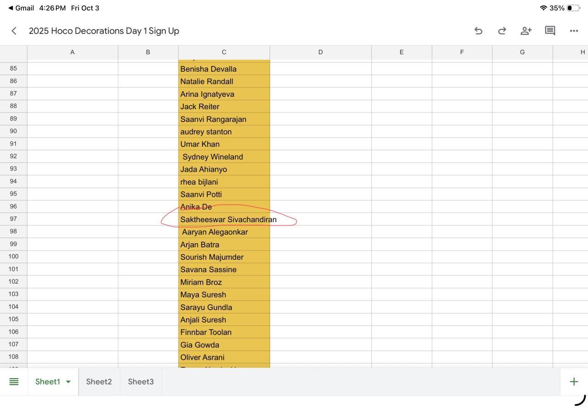
Task: Switch to the Sheet2 tab
Action: pos(99,381)
